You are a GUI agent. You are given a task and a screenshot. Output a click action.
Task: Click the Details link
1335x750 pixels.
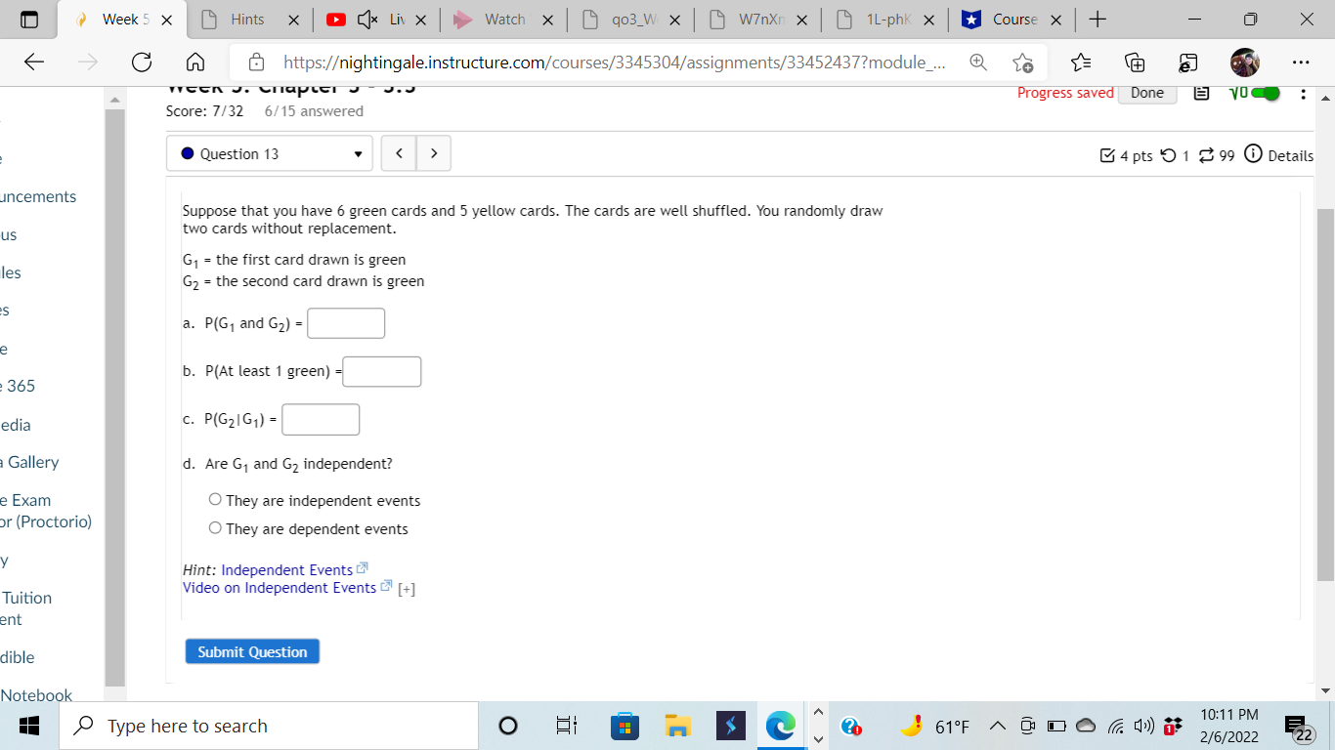click(x=1290, y=155)
